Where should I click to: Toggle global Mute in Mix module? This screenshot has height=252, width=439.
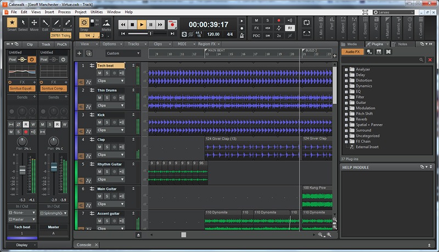pyautogui.click(x=256, y=20)
